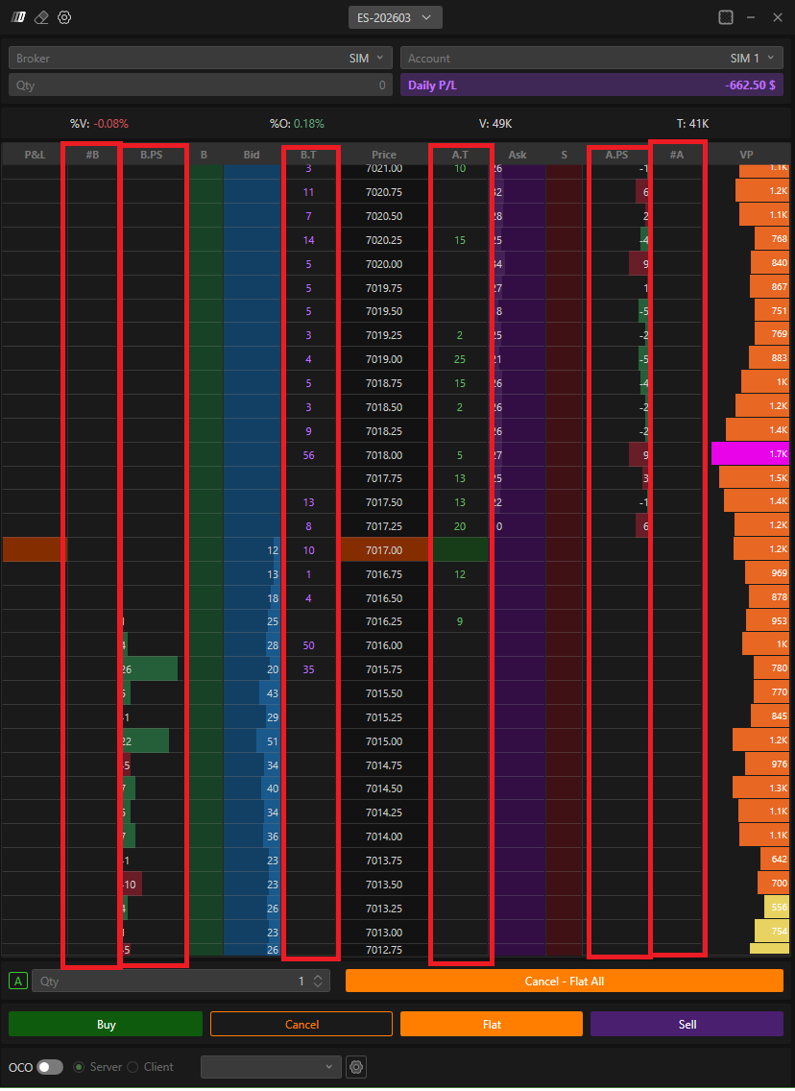Screen dimensions: 795x1091
Task: Select the Server radio button
Action: [79, 1067]
